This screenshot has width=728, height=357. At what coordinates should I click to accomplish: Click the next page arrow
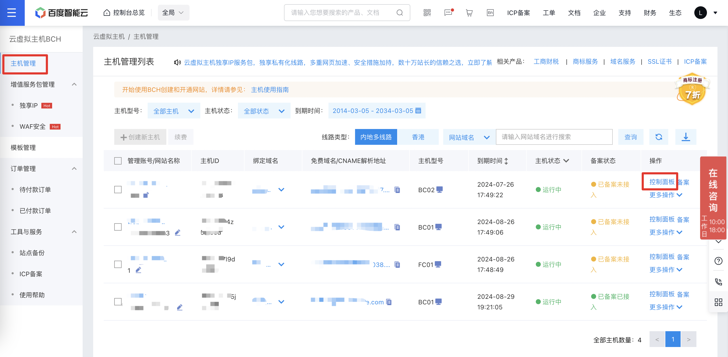(689, 339)
